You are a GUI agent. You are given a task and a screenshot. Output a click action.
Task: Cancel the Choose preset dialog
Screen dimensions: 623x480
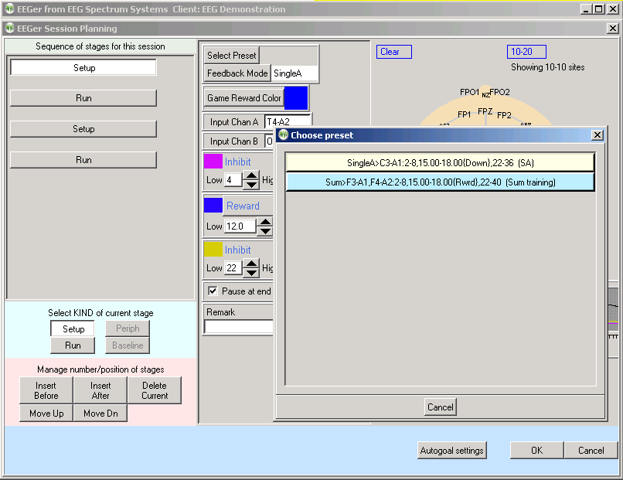tap(440, 407)
